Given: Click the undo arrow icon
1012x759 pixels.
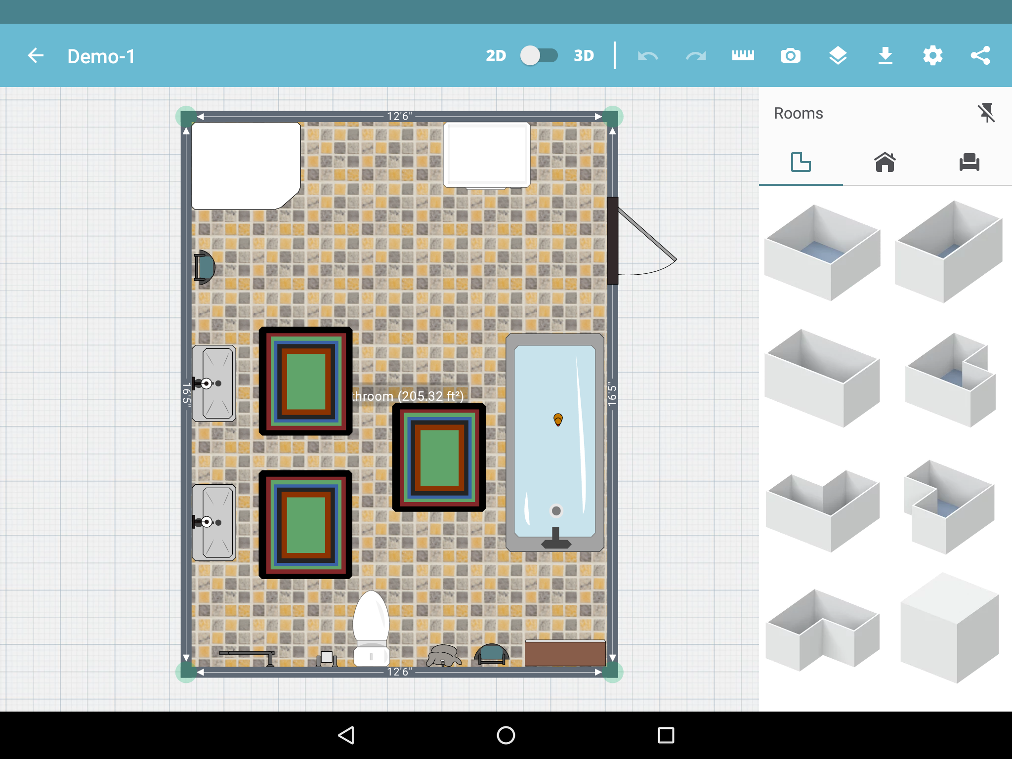Looking at the screenshot, I should [648, 56].
